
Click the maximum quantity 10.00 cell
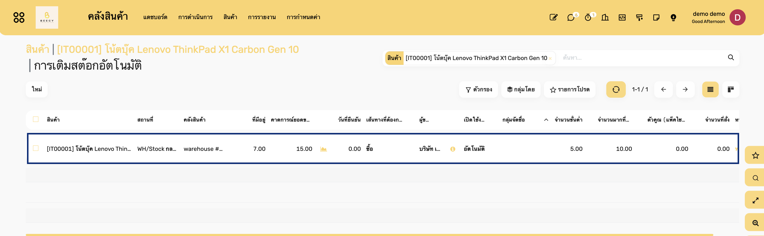coord(624,149)
